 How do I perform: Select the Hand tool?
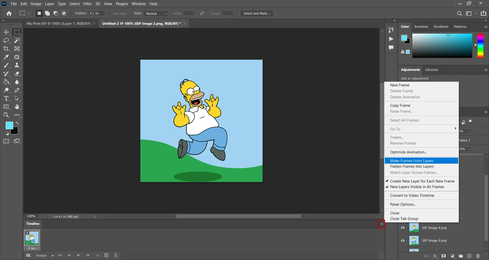pos(17,107)
